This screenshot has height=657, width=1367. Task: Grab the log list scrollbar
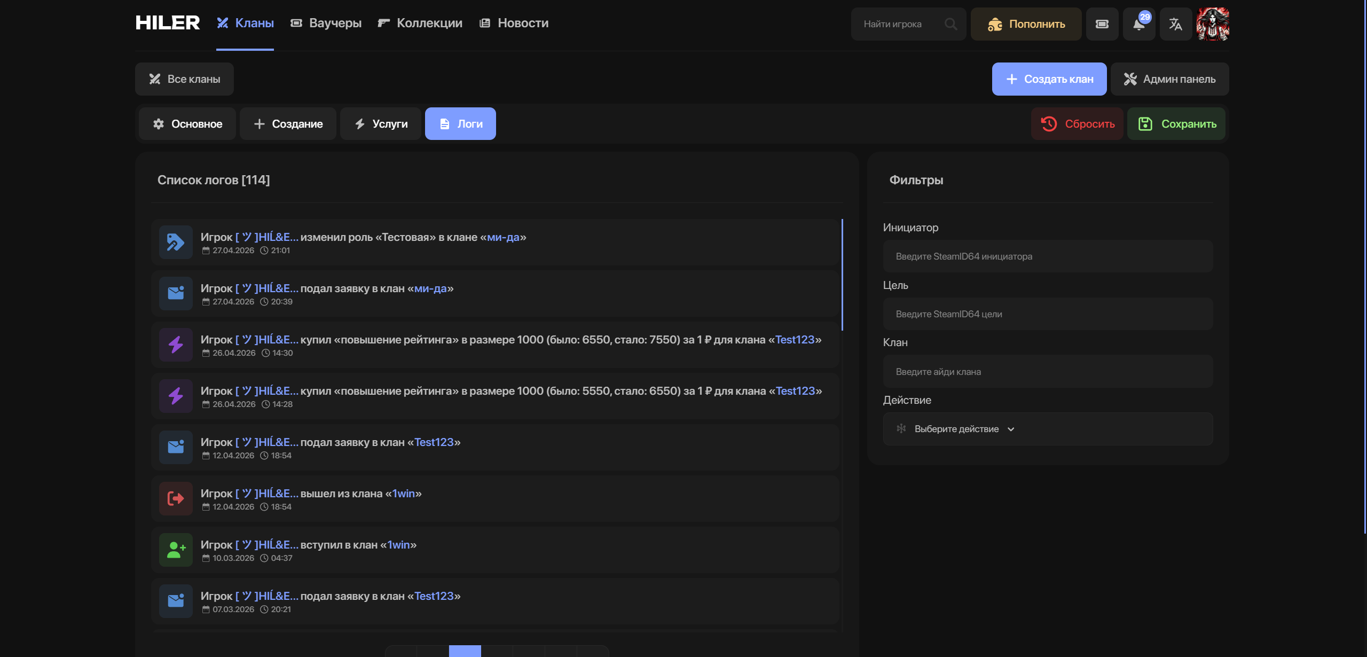pos(842,275)
